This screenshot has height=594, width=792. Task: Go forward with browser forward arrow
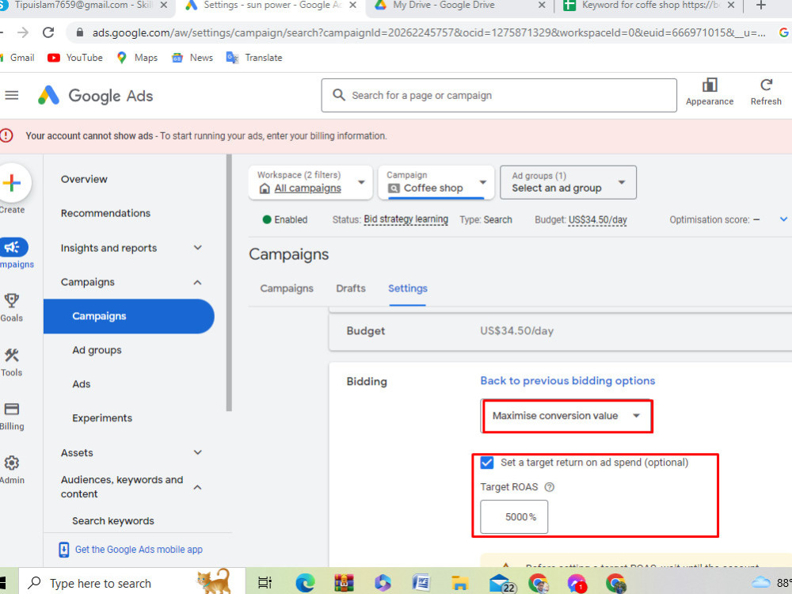[23, 32]
